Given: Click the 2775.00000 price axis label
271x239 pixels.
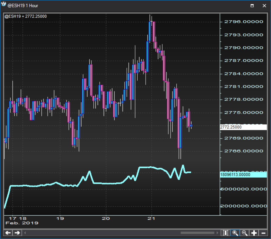Looking at the screenshot, I should coord(244,112).
